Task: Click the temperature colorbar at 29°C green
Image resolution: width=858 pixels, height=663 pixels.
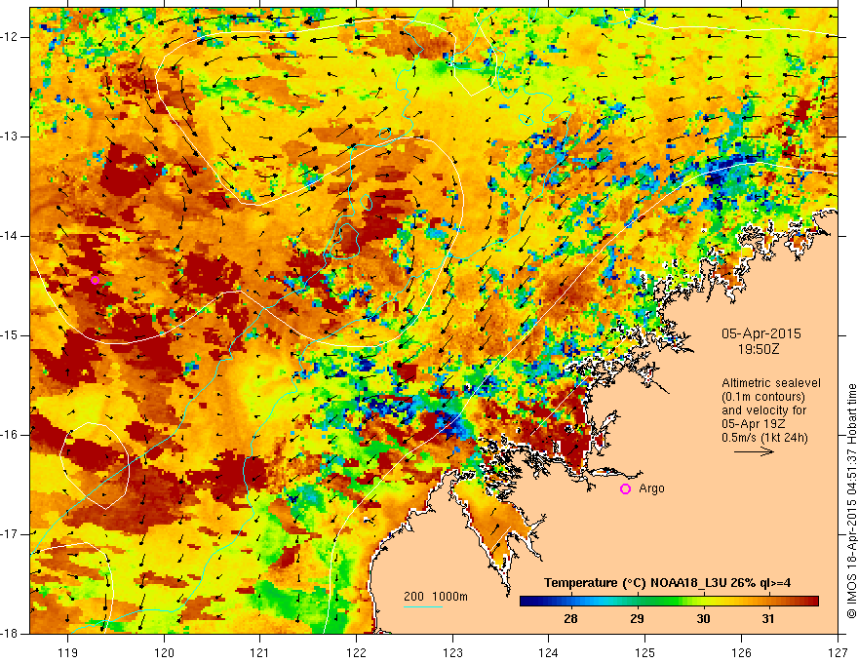Action: (637, 602)
